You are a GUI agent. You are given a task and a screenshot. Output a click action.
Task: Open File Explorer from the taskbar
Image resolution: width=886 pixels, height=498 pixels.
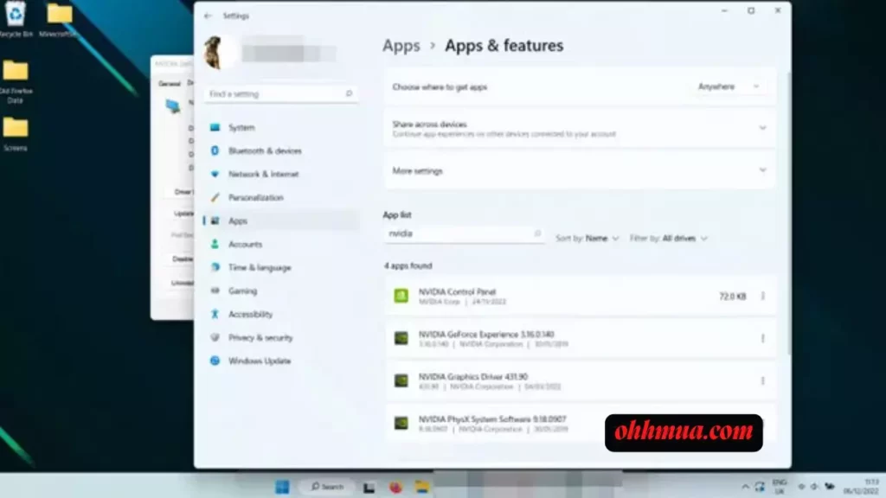pyautogui.click(x=422, y=487)
